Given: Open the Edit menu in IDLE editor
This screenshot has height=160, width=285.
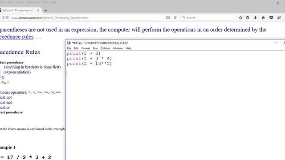Looking at the screenshot, I should coord(76,48).
